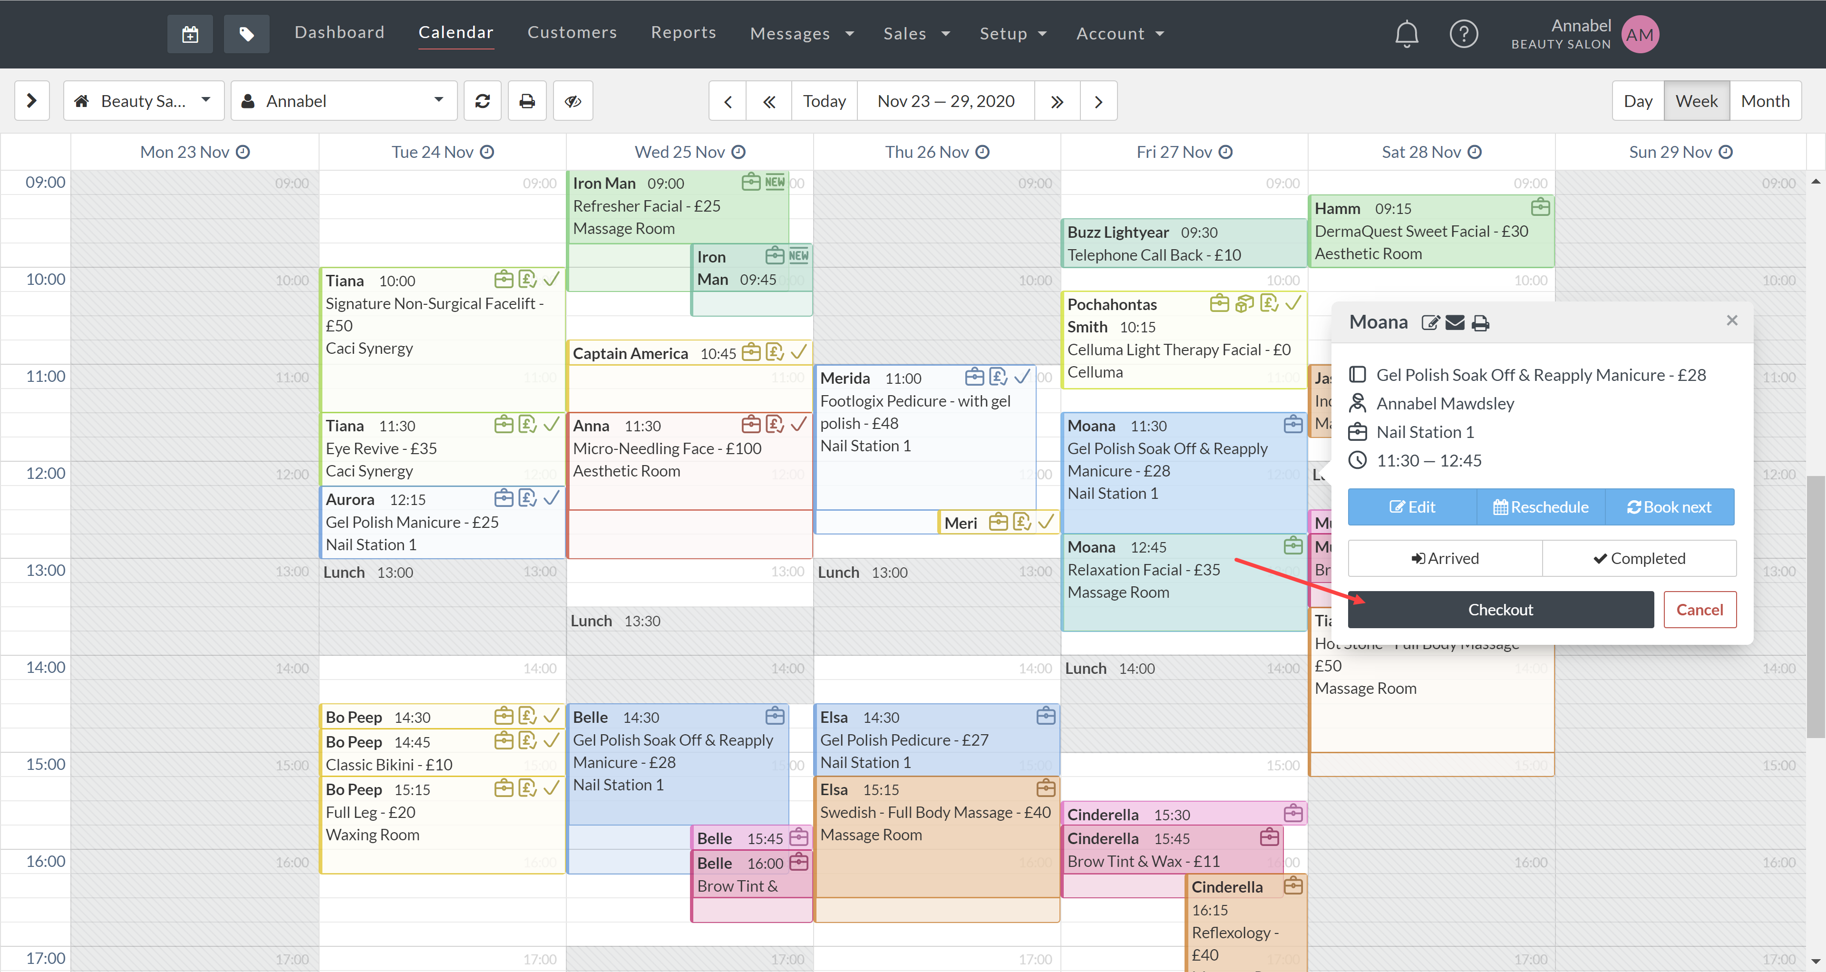Open the help question mark icon

pyautogui.click(x=1463, y=34)
